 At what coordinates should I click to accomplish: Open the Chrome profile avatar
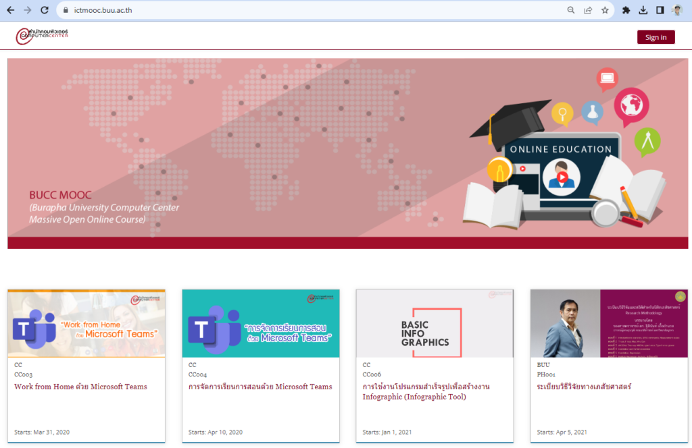[x=678, y=10]
